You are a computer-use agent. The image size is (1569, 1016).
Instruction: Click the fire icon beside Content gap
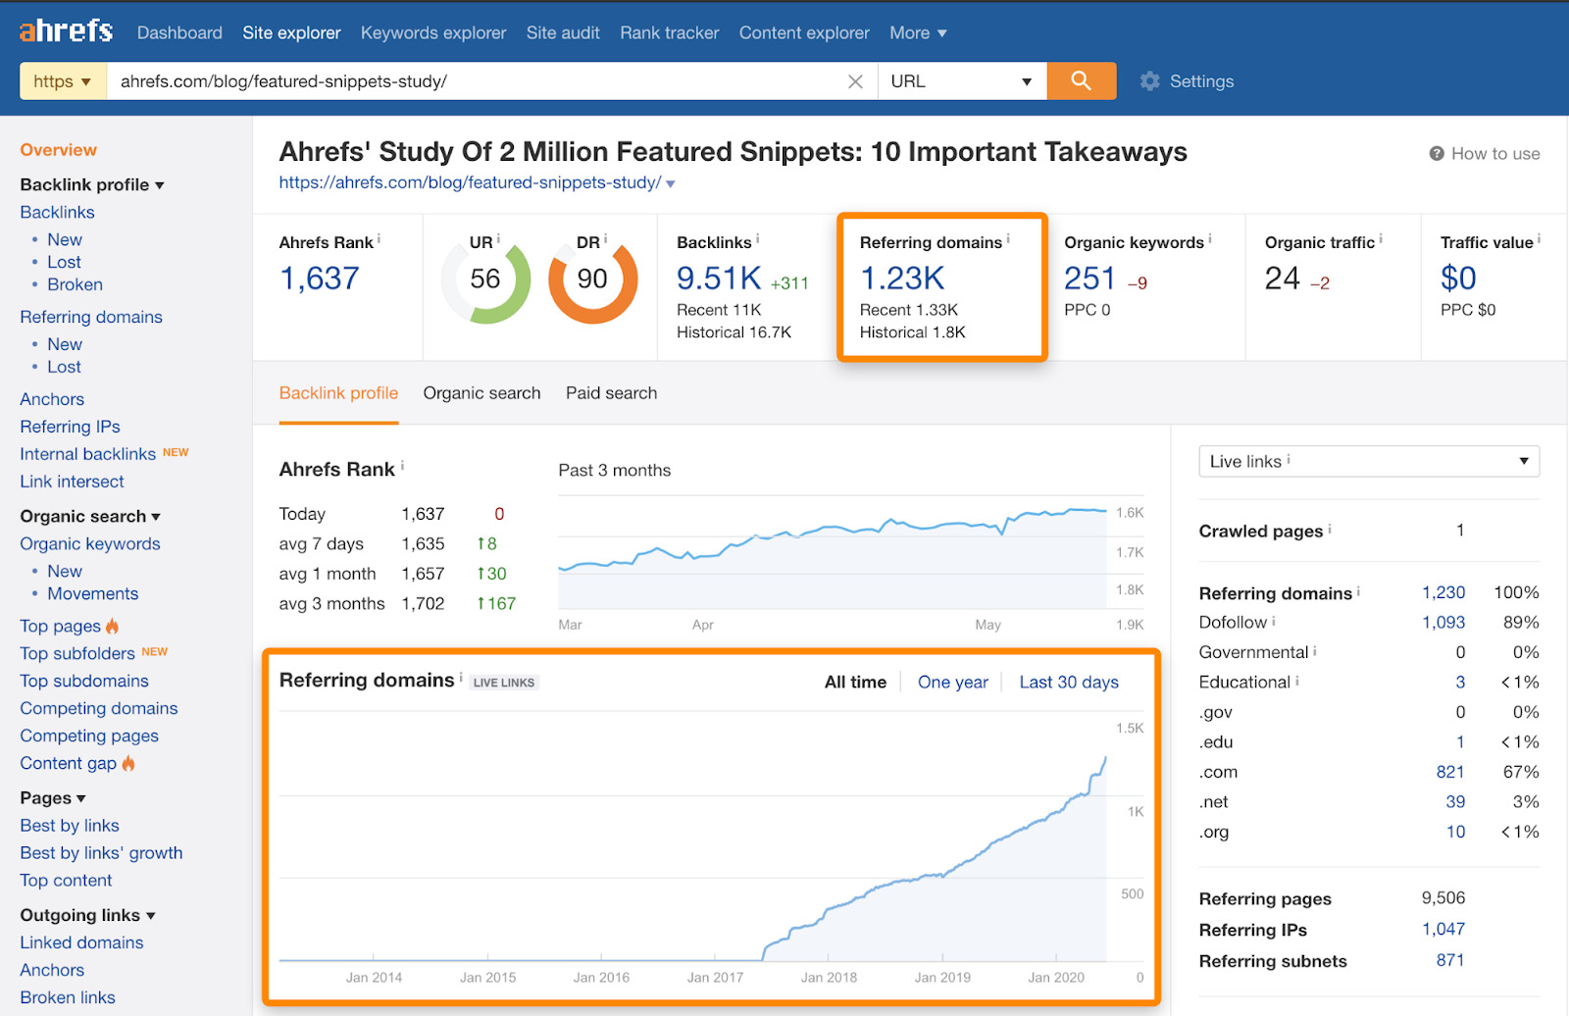(128, 763)
